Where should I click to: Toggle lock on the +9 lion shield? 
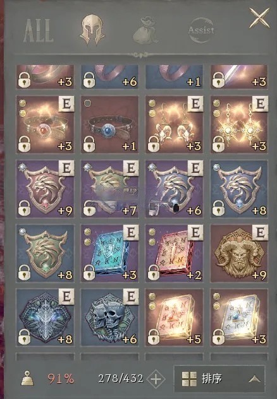tap(24, 208)
